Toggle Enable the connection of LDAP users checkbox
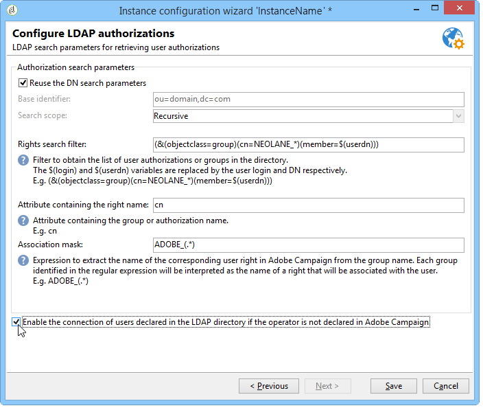The height and width of the screenshot is (408, 483). coord(16,322)
